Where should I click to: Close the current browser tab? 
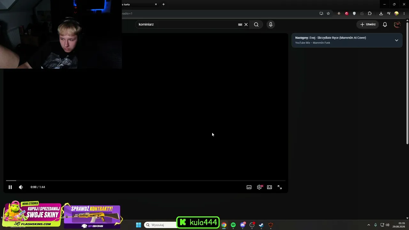[156, 4]
